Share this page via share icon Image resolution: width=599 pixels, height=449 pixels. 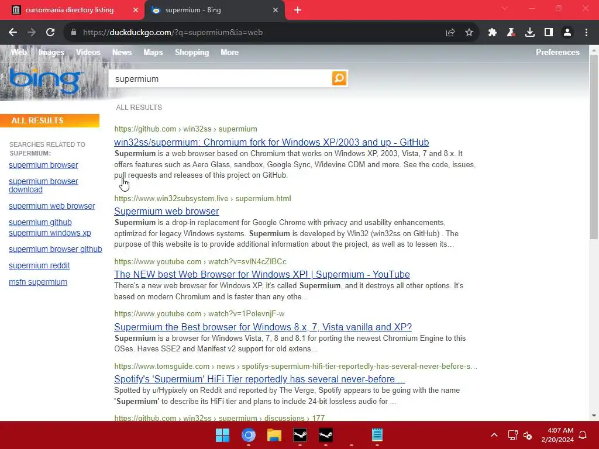450,33
